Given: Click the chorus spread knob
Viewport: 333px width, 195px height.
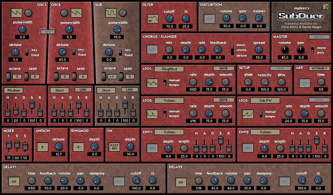Looking at the screenshot, I should pos(259,49).
